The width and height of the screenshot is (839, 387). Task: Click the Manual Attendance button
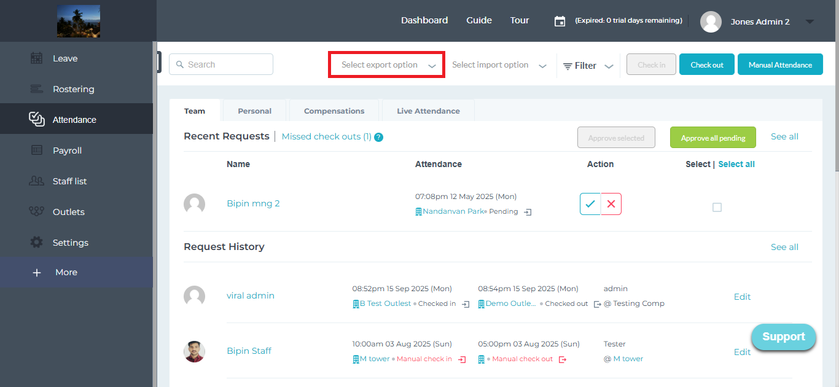(780, 64)
